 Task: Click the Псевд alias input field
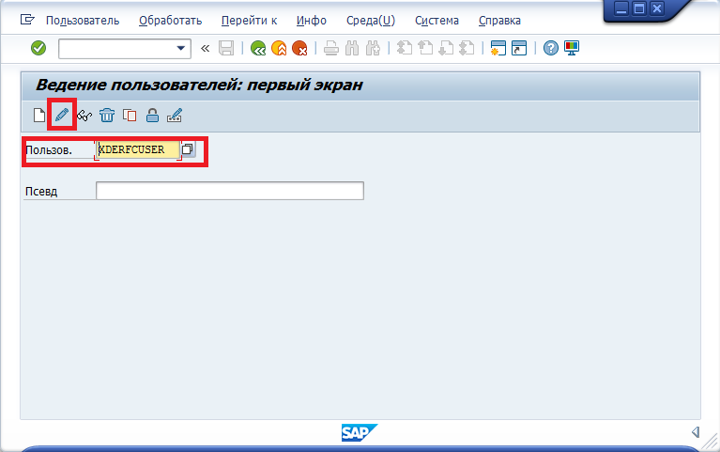tap(229, 192)
